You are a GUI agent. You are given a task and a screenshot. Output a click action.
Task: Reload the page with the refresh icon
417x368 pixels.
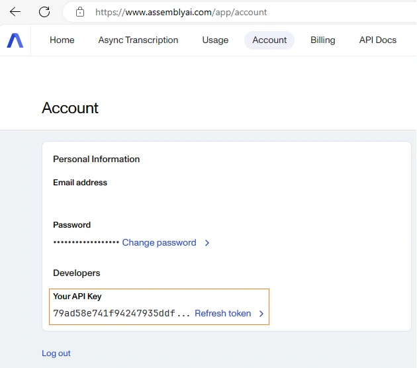click(x=44, y=12)
